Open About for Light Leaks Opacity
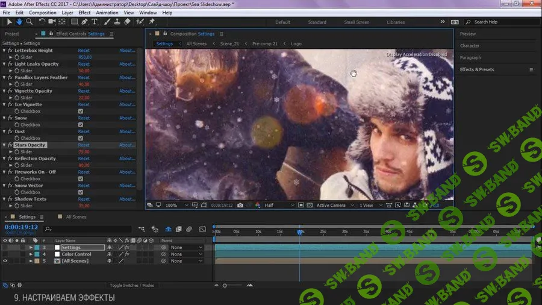Viewport: 542px width, 305px height. [x=127, y=64]
